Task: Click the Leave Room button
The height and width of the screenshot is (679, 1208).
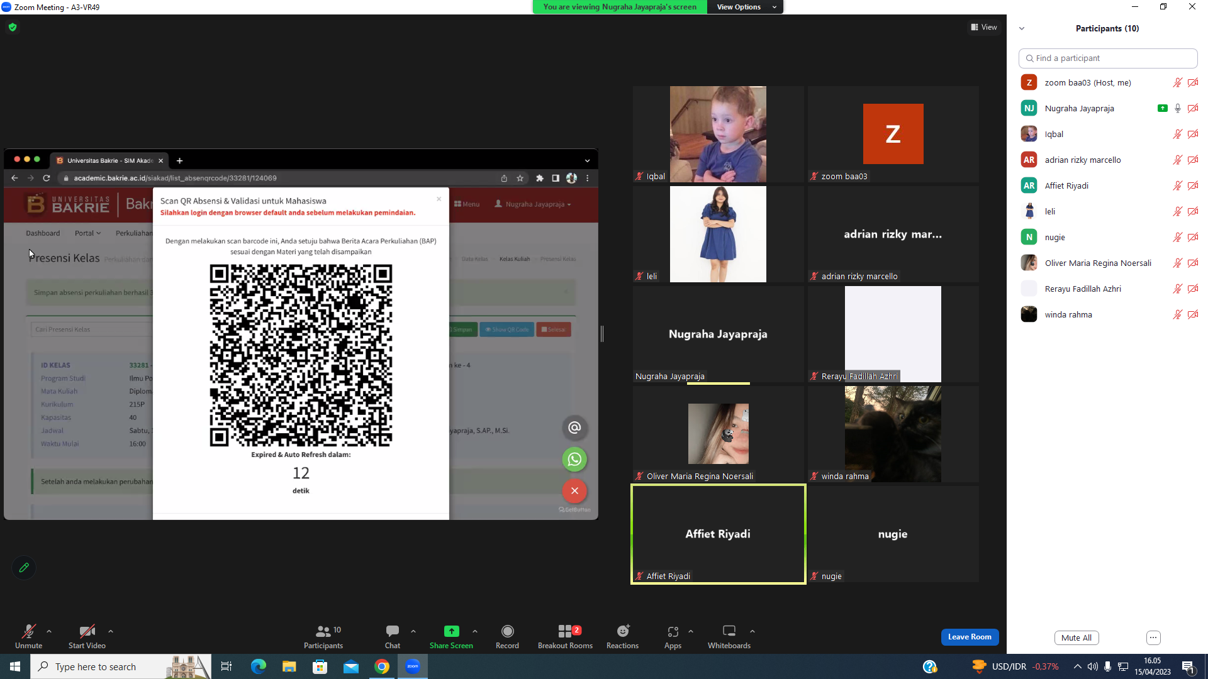Action: click(x=970, y=637)
